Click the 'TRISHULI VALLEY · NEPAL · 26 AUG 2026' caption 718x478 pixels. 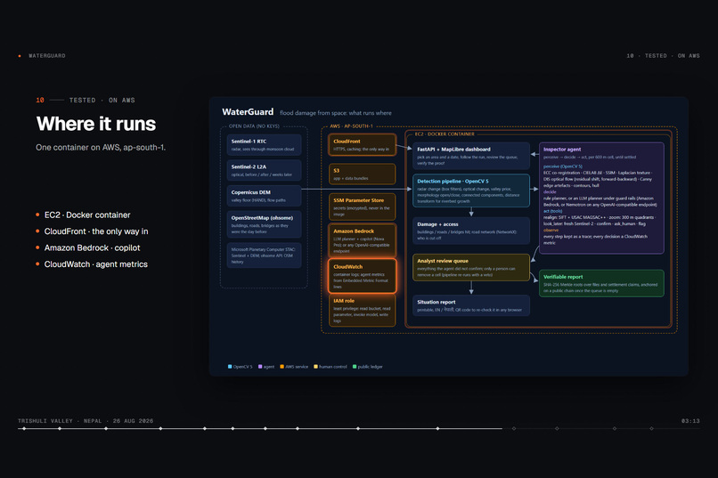click(86, 421)
